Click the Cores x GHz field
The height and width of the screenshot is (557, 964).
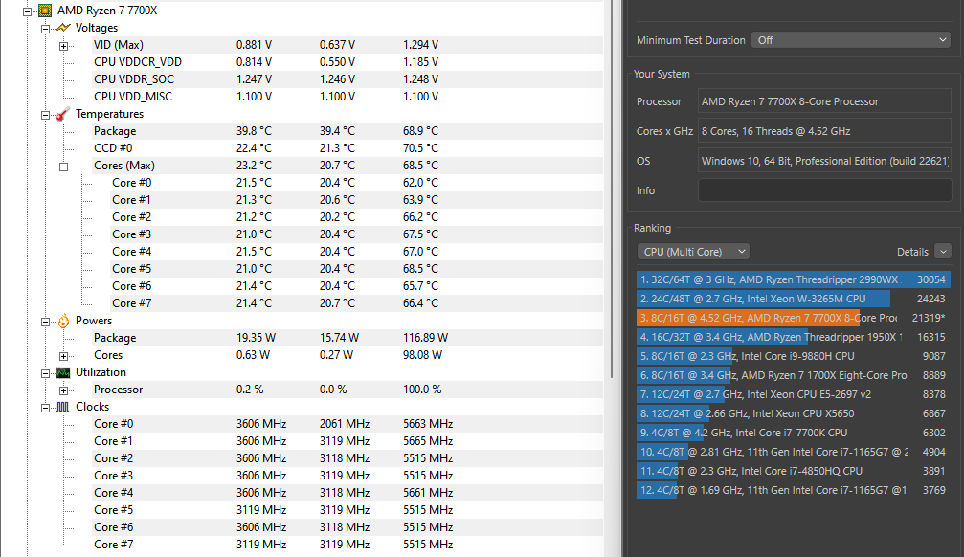[824, 131]
